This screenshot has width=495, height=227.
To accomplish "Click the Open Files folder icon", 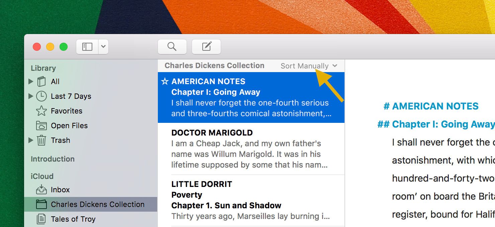I will 41,126.
